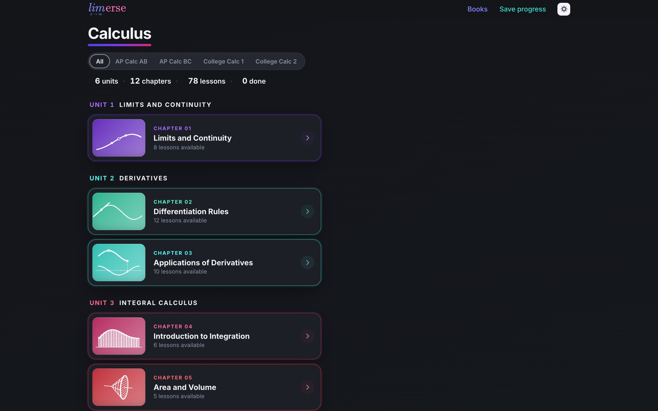Click the pink Riemann area thumbnail
Viewport: 658px width, 411px height.
point(119,336)
